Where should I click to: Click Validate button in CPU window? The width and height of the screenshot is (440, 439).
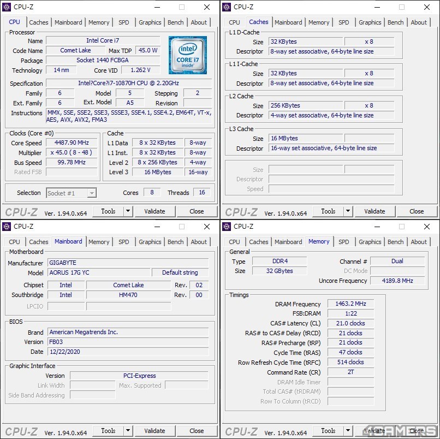[x=154, y=211]
